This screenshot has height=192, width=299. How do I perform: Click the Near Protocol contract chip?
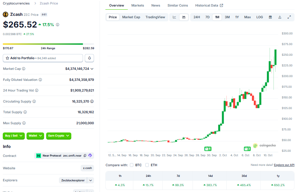click(x=64, y=156)
